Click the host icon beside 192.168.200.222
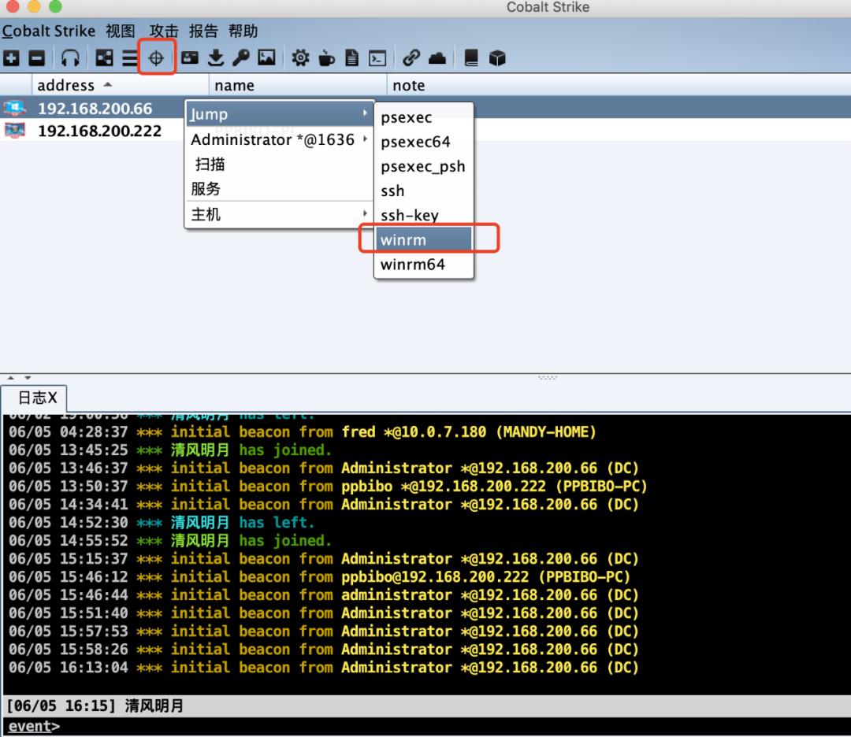This screenshot has width=851, height=737. (15, 130)
